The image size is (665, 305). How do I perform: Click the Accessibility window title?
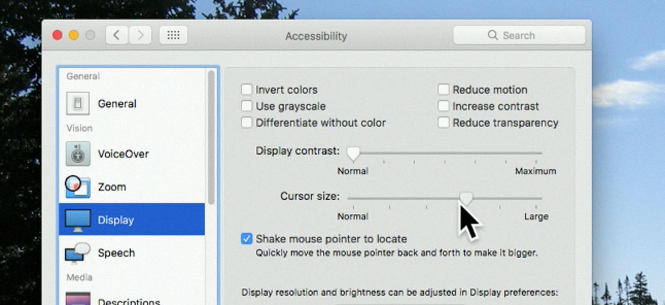[x=316, y=36]
